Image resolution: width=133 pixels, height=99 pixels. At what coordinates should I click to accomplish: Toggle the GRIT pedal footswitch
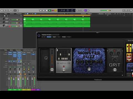pos(115,70)
